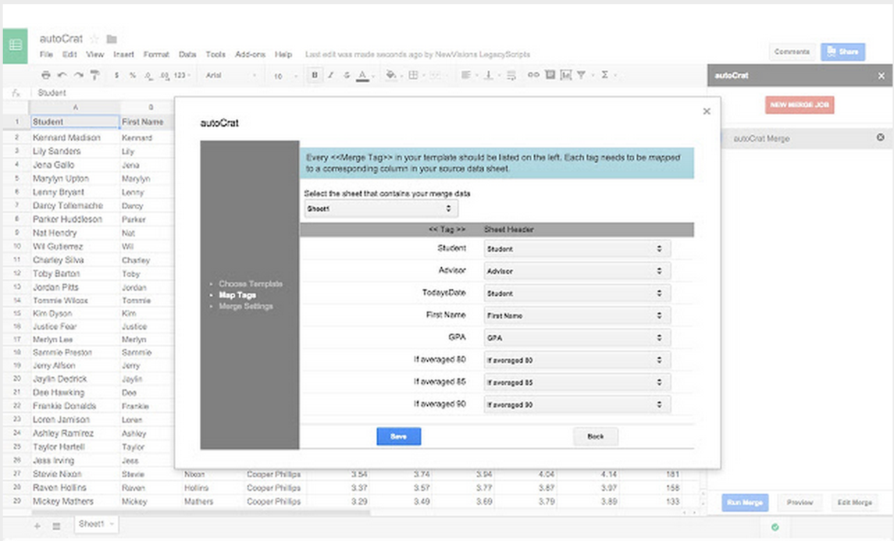Image resolution: width=894 pixels, height=541 pixels.
Task: Click the blue Share button
Action: 843,51
